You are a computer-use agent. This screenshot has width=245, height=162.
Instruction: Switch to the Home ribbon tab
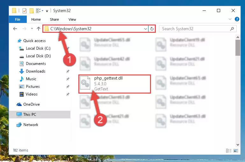[36, 19]
